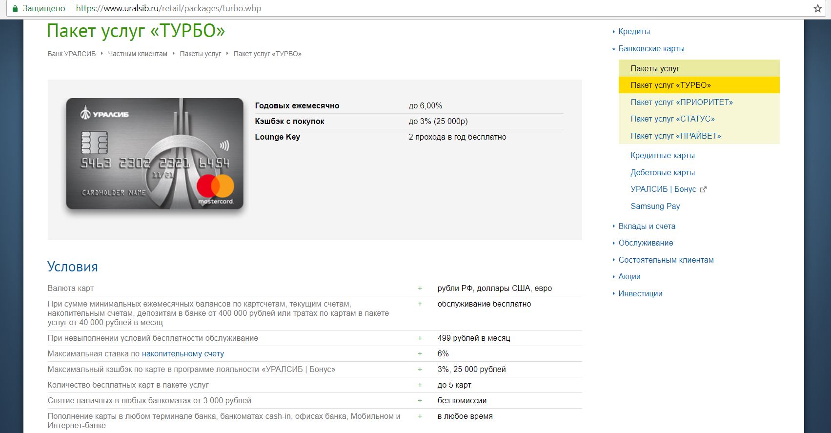The width and height of the screenshot is (831, 433).
Task: Click the value до 6,00%
Action: pos(426,105)
